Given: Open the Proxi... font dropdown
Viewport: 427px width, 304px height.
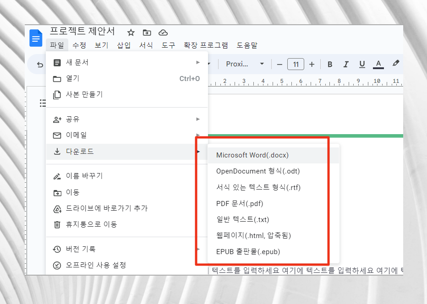Looking at the screenshot, I should tap(245, 64).
